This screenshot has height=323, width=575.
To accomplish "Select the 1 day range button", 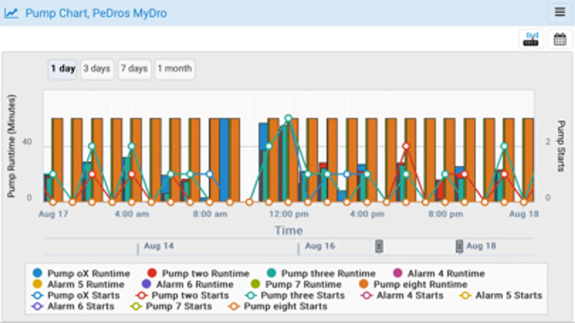I will pyautogui.click(x=63, y=69).
